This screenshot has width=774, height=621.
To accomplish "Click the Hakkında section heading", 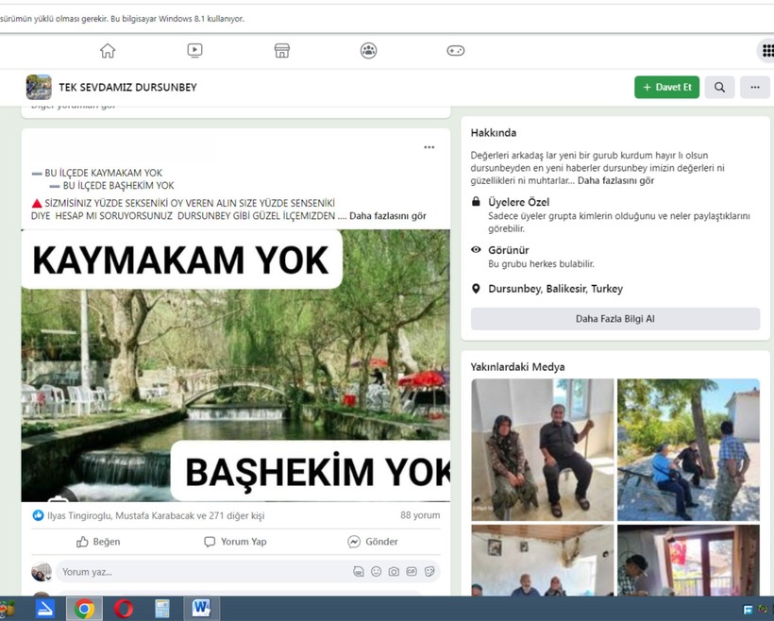I will point(493,133).
